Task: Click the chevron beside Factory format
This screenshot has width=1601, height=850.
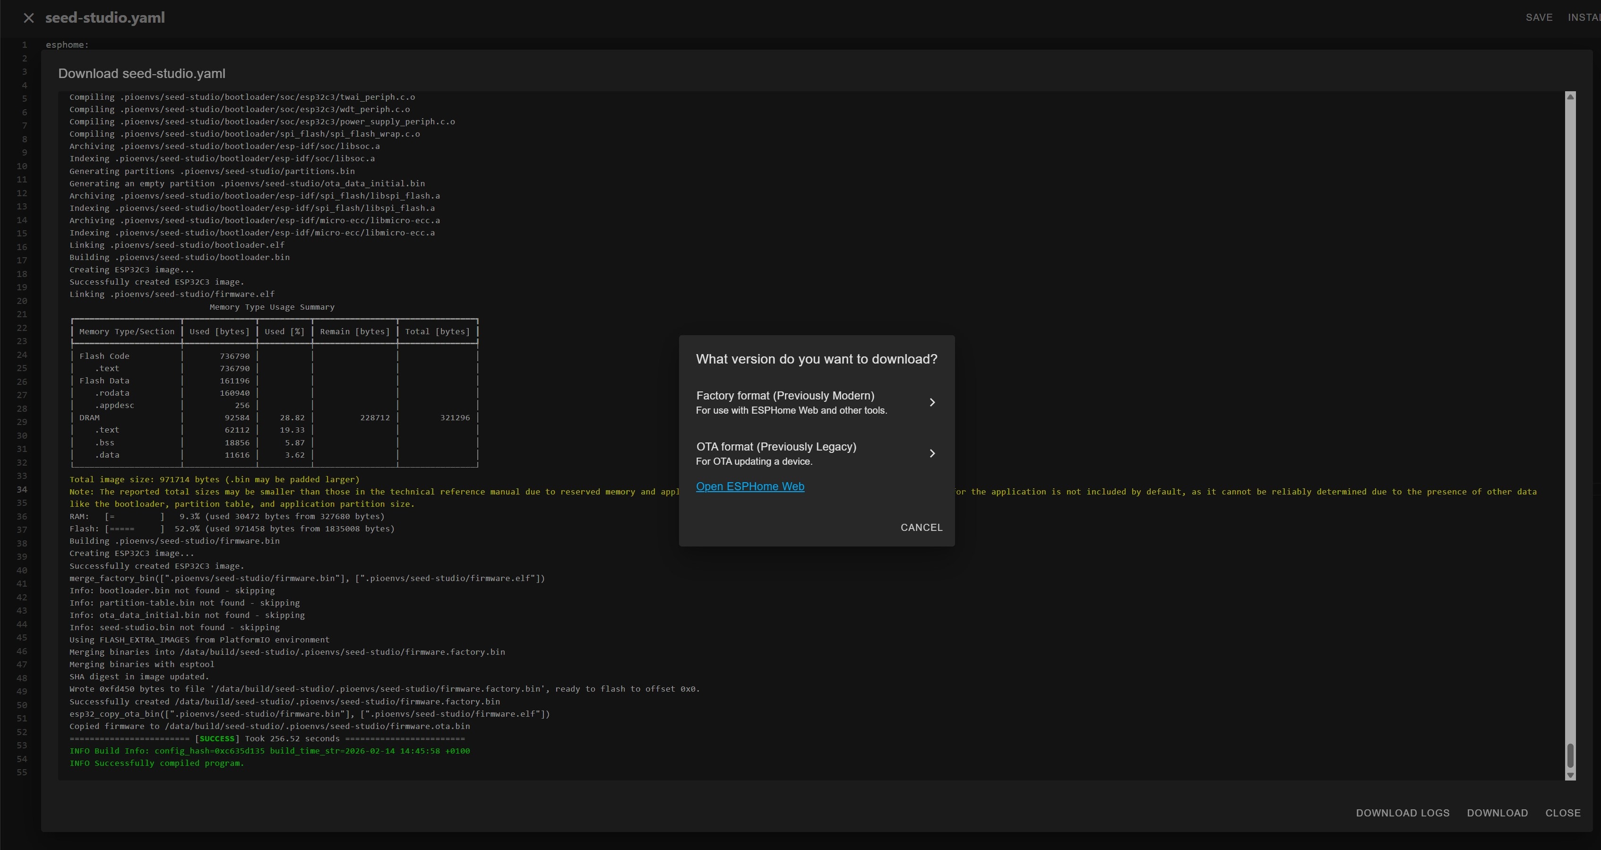Action: click(932, 402)
